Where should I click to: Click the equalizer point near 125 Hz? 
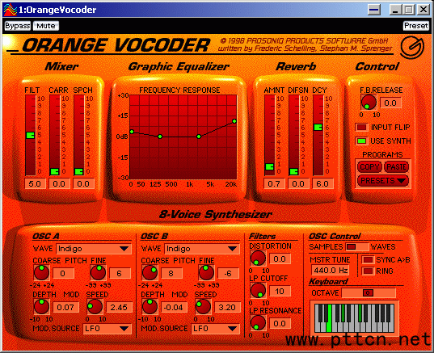coord(160,137)
